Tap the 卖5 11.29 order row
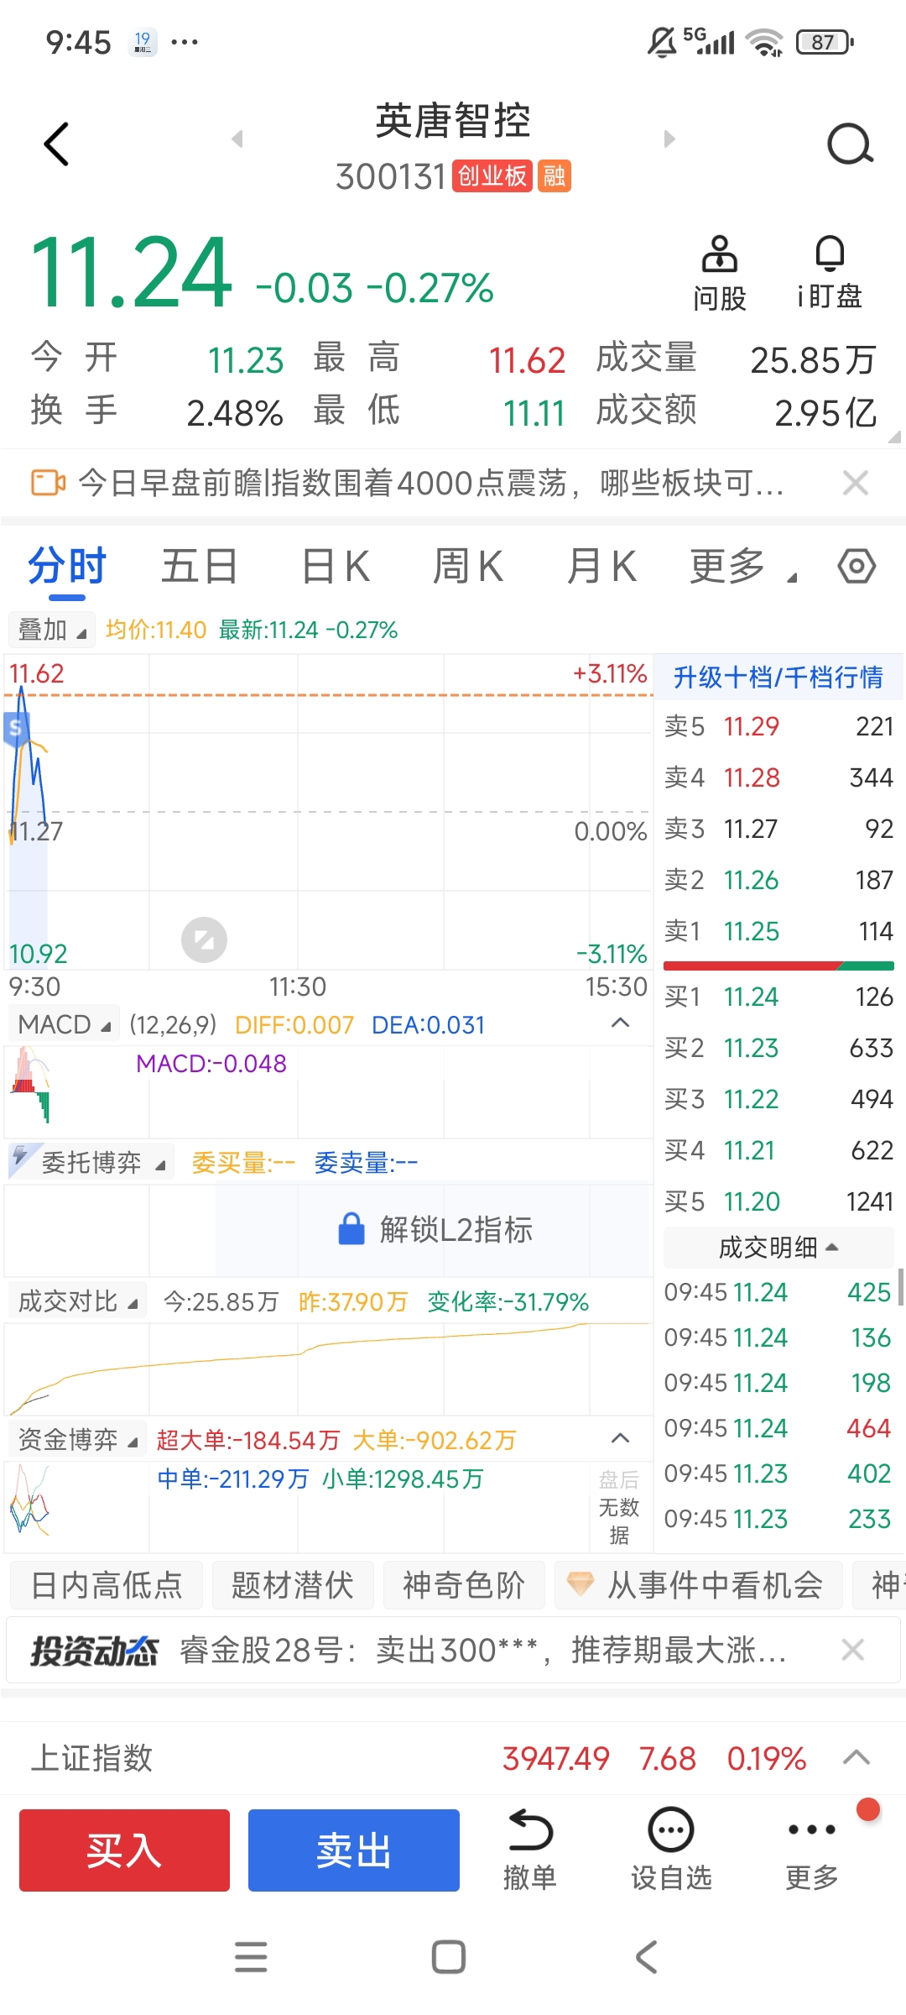This screenshot has width=906, height=2015. click(778, 726)
